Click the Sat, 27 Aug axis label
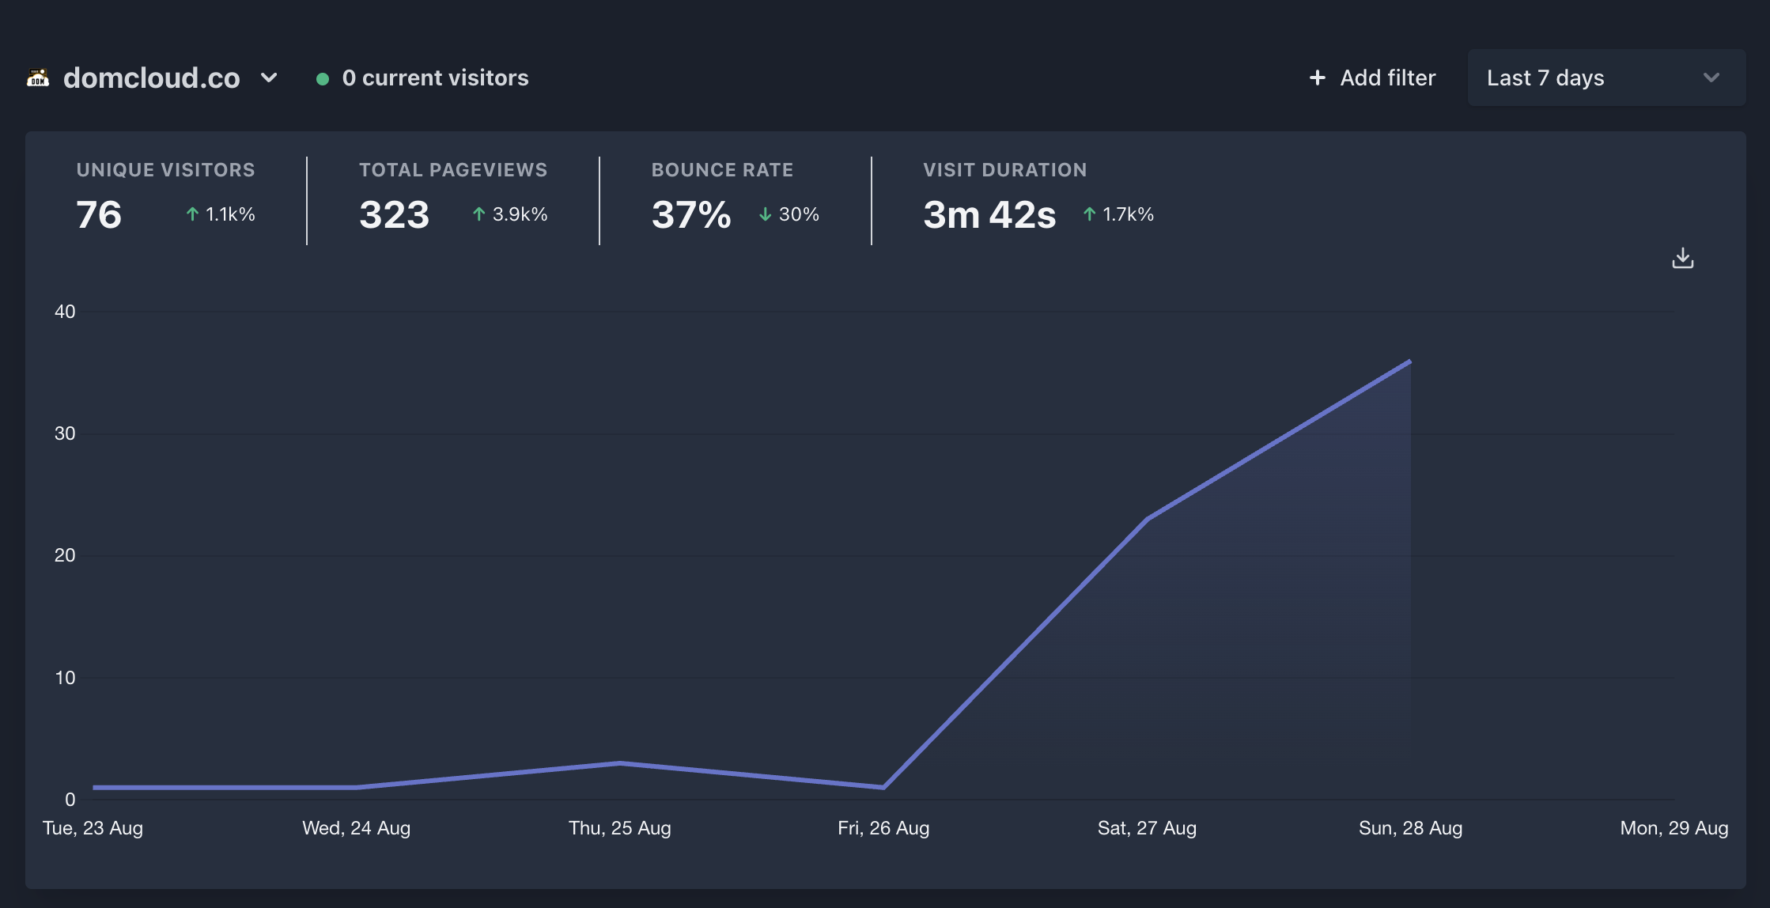 (1146, 827)
